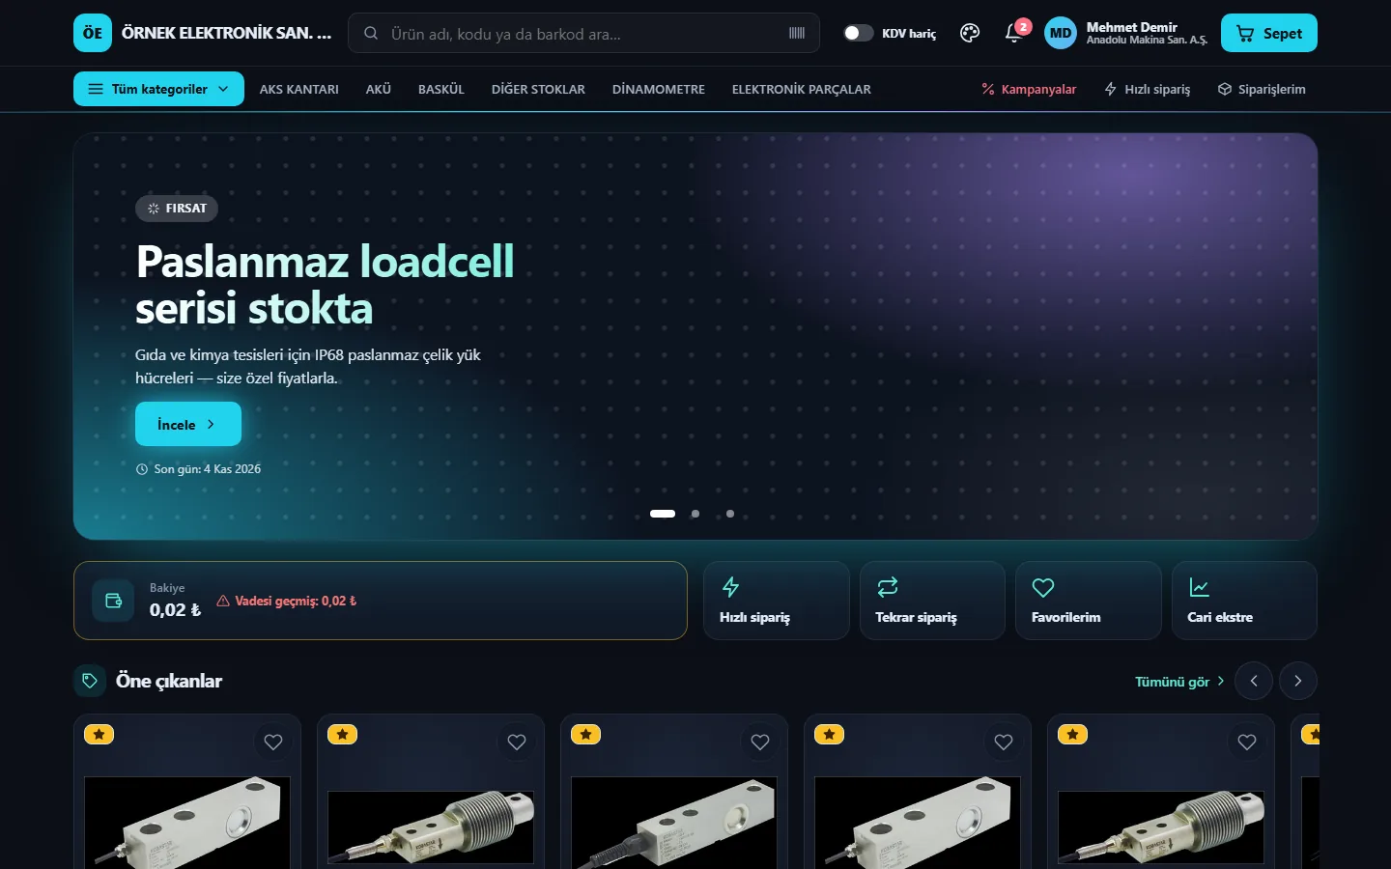Open Hızlı sipariş in the navigation bar

1148,89
